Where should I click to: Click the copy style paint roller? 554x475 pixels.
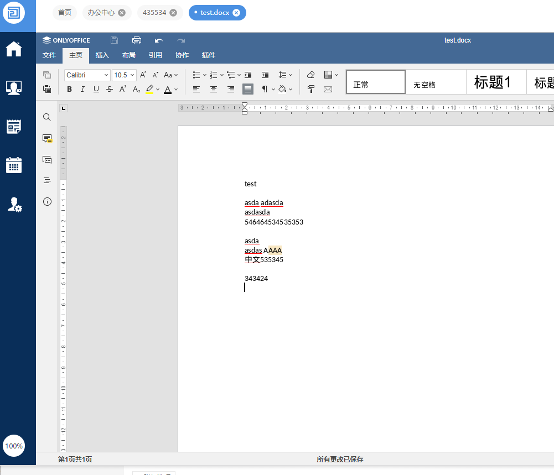click(310, 89)
